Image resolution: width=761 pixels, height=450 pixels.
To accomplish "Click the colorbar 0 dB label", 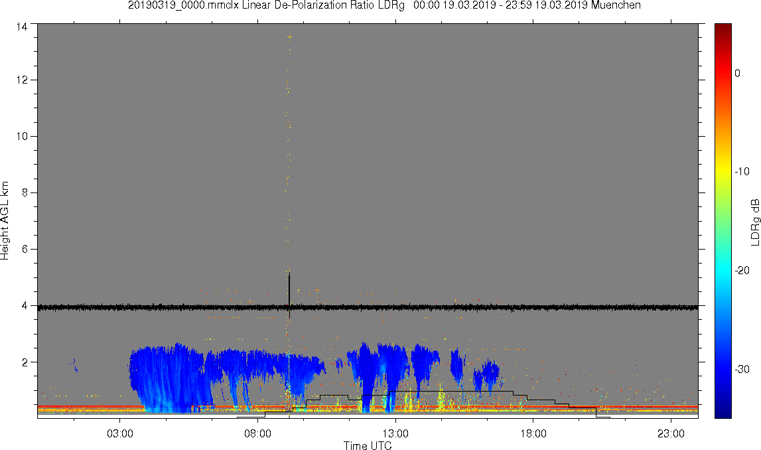I will point(738,73).
